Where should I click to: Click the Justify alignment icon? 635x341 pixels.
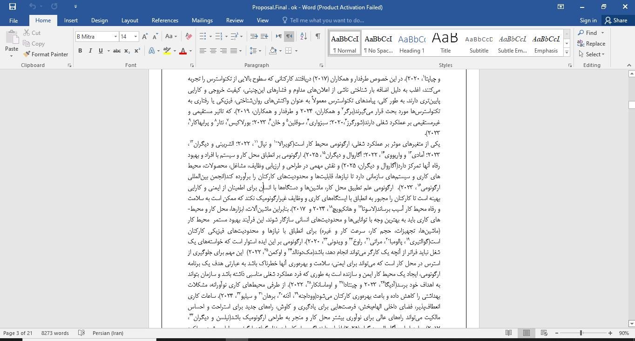pos(234,51)
